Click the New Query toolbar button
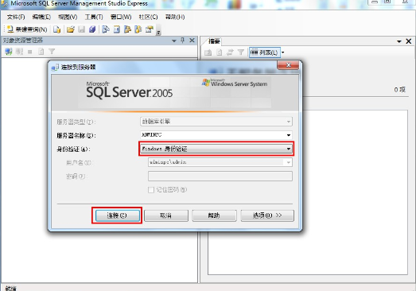This screenshot has height=291, width=416. coord(27,29)
